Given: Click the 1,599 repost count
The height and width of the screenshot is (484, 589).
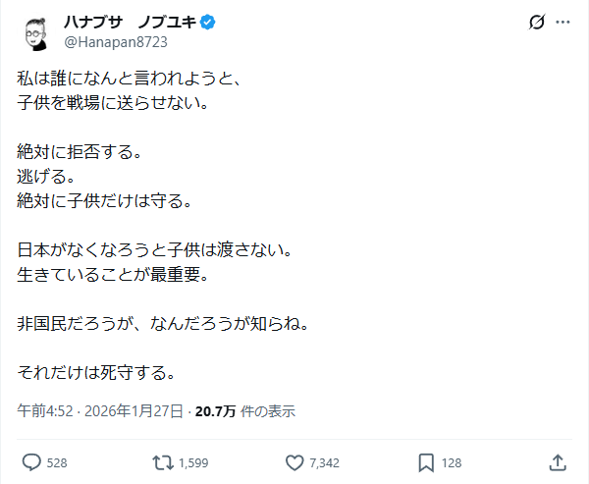Looking at the screenshot, I should [194, 462].
